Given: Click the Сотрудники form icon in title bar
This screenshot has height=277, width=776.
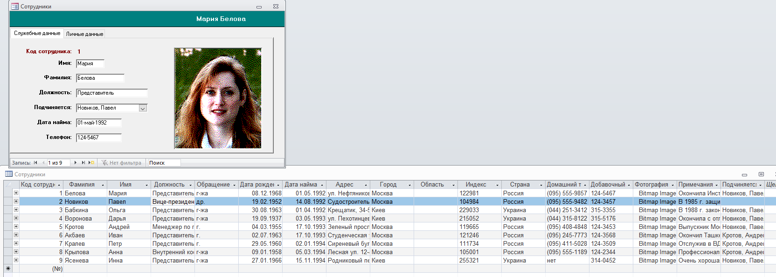Looking at the screenshot, I should [x=15, y=7].
